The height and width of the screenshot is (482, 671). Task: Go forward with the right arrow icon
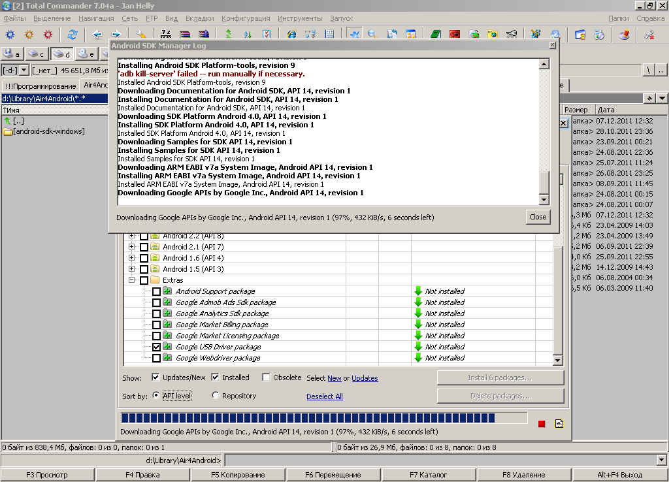point(116,34)
